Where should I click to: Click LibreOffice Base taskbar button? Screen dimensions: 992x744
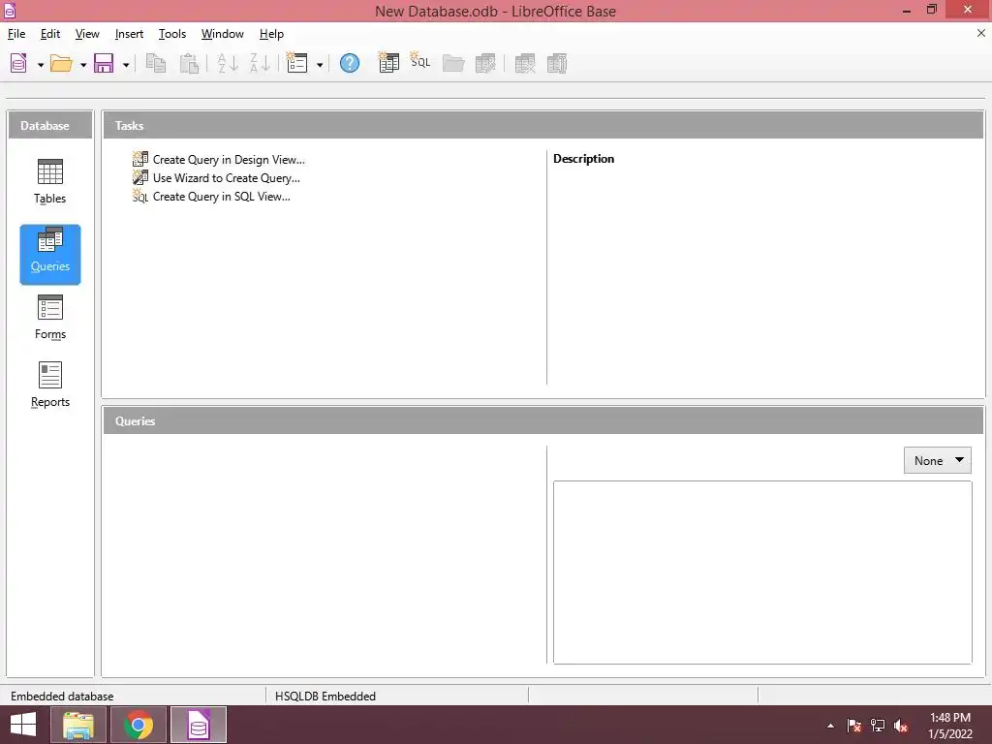point(199,725)
